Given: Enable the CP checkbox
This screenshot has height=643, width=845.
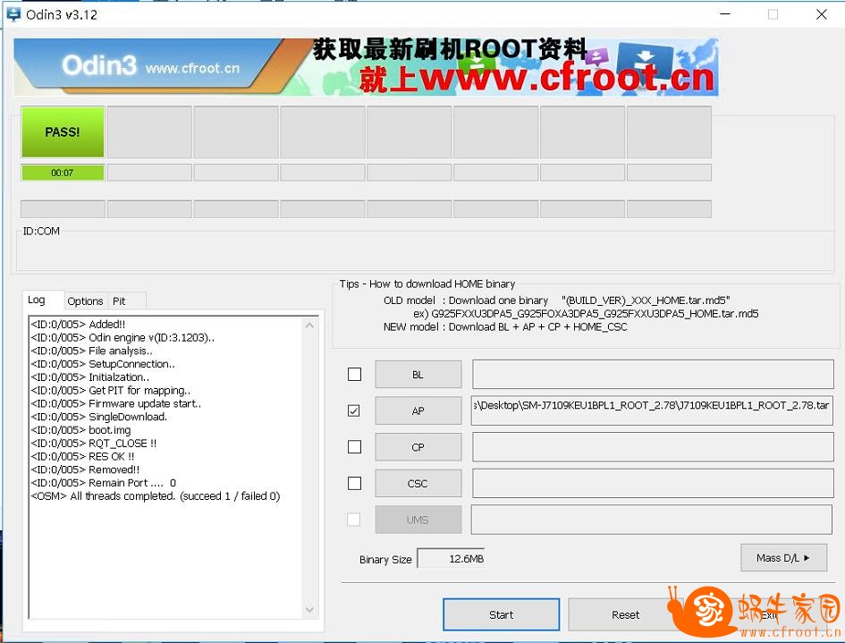Looking at the screenshot, I should click(355, 447).
